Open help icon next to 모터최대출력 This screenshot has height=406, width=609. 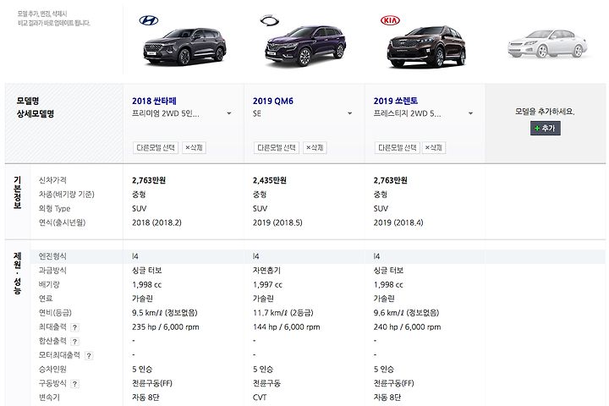click(89, 355)
